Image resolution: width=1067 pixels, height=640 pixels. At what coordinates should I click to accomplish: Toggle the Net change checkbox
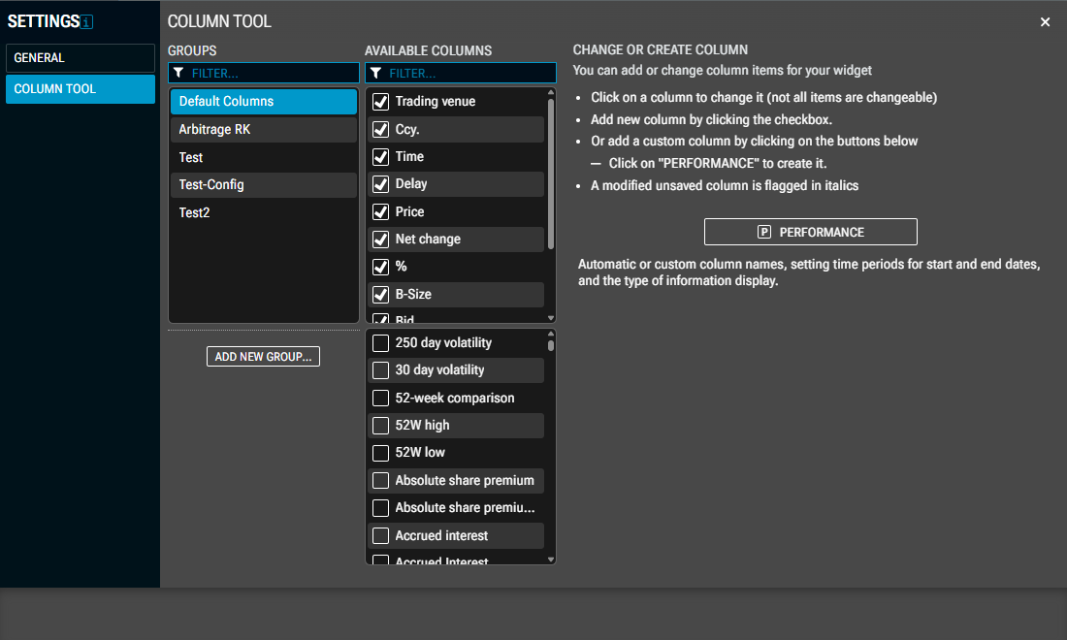(380, 240)
